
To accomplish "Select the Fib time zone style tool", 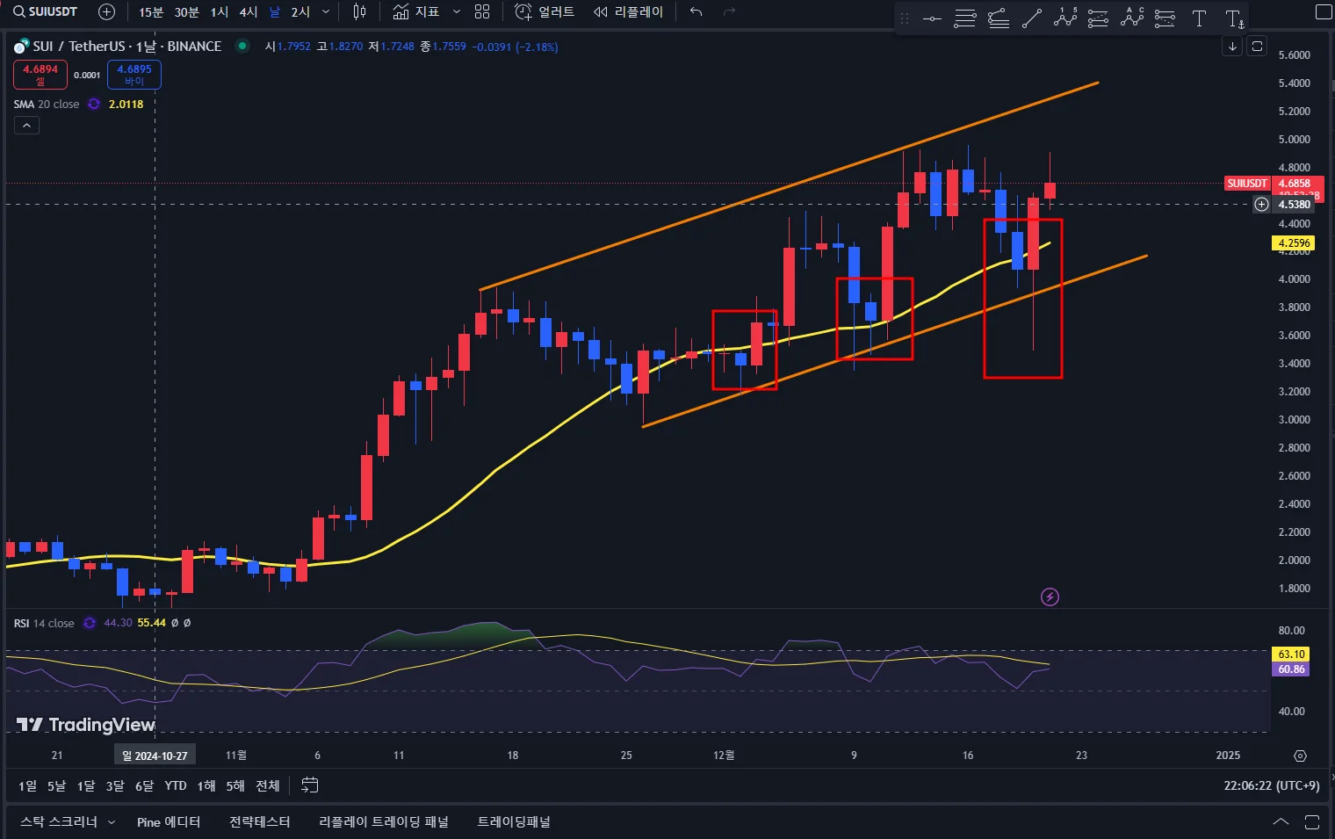I will pos(1165,18).
